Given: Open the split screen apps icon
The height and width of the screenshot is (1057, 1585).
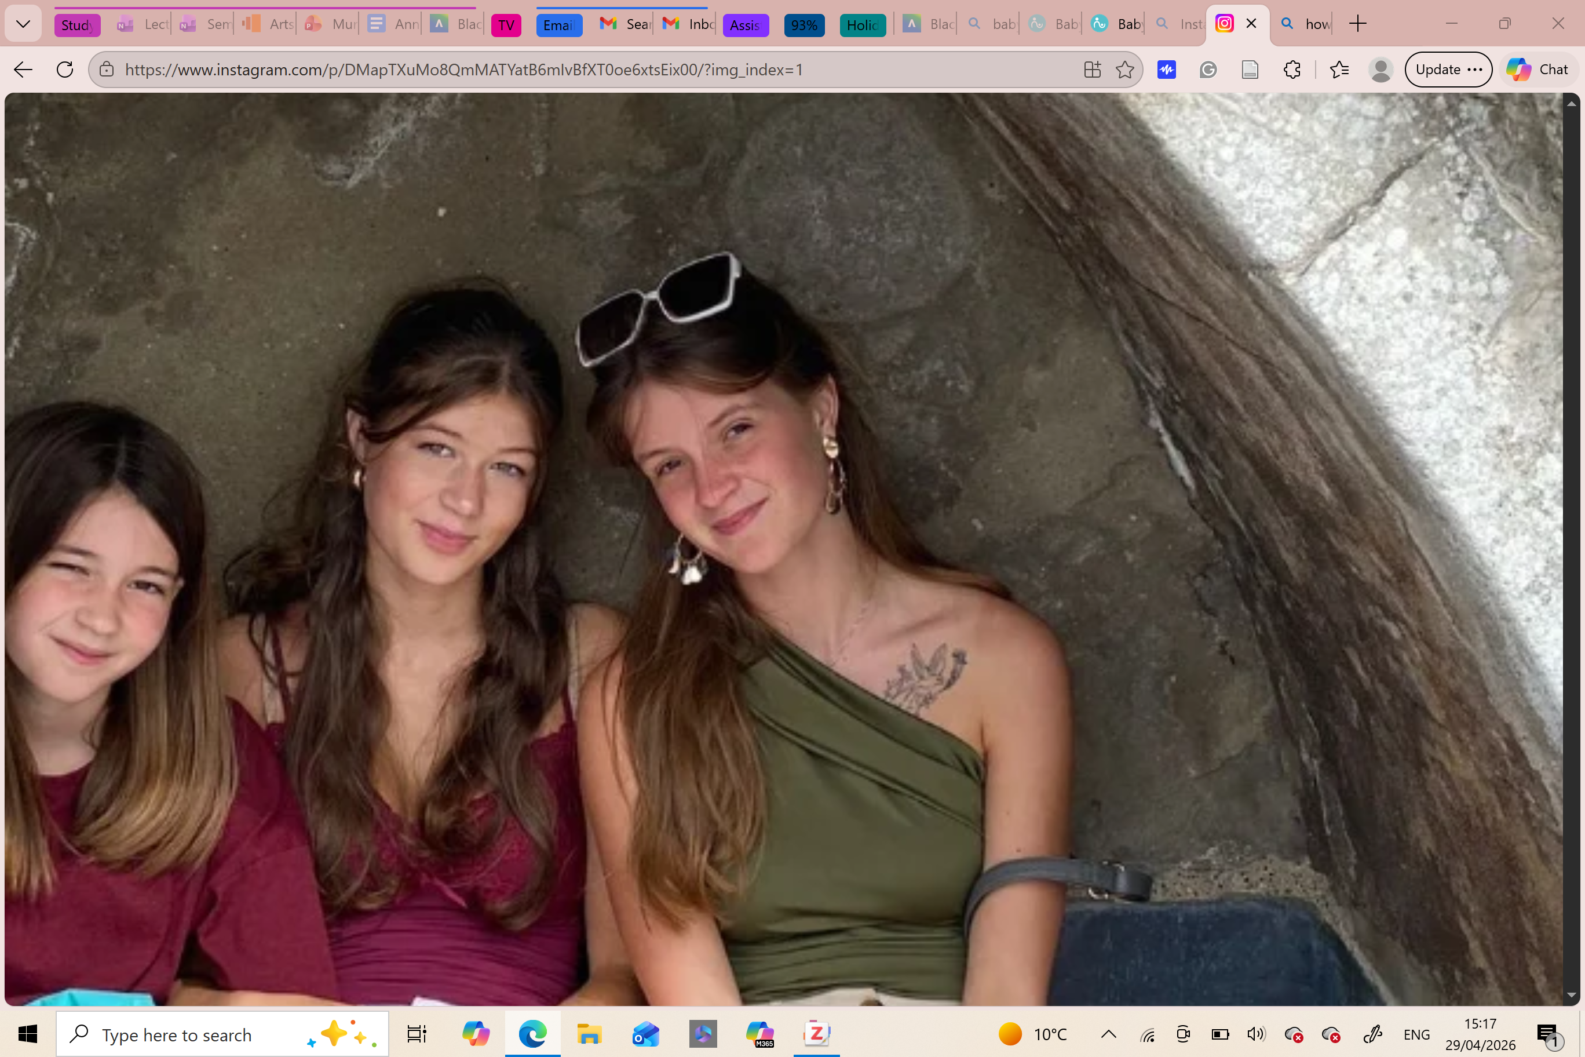Looking at the screenshot, I should click(1093, 70).
